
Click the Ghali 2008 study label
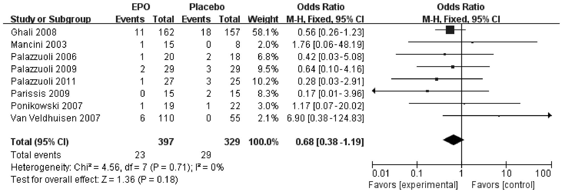click(x=34, y=32)
